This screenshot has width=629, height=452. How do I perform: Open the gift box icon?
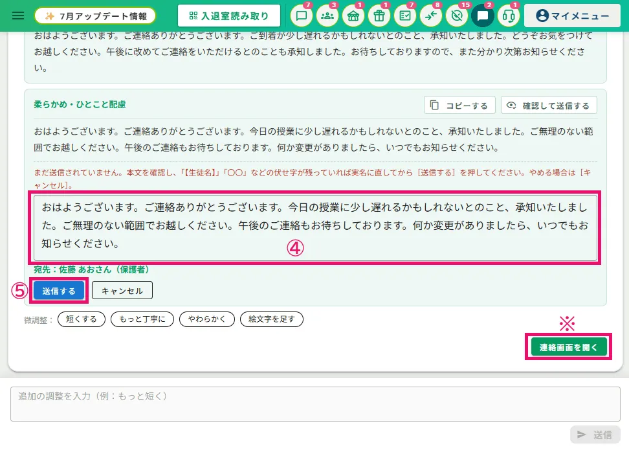click(x=379, y=16)
